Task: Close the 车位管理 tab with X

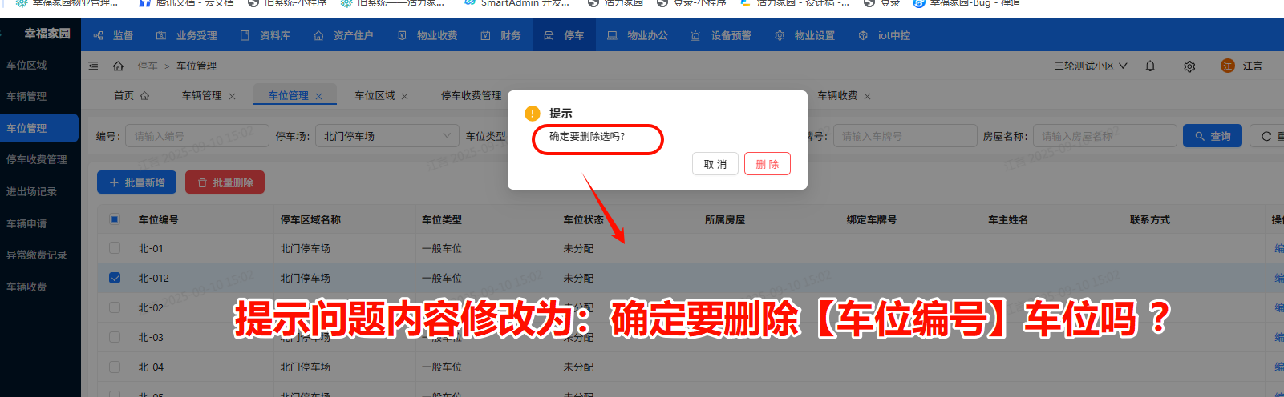Action: [318, 96]
